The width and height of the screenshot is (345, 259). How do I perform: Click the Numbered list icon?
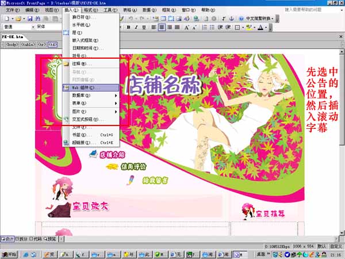coord(204,27)
